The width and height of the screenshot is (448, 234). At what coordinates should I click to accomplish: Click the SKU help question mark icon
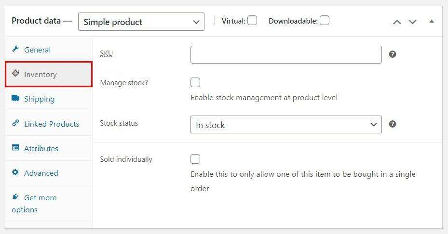click(393, 54)
